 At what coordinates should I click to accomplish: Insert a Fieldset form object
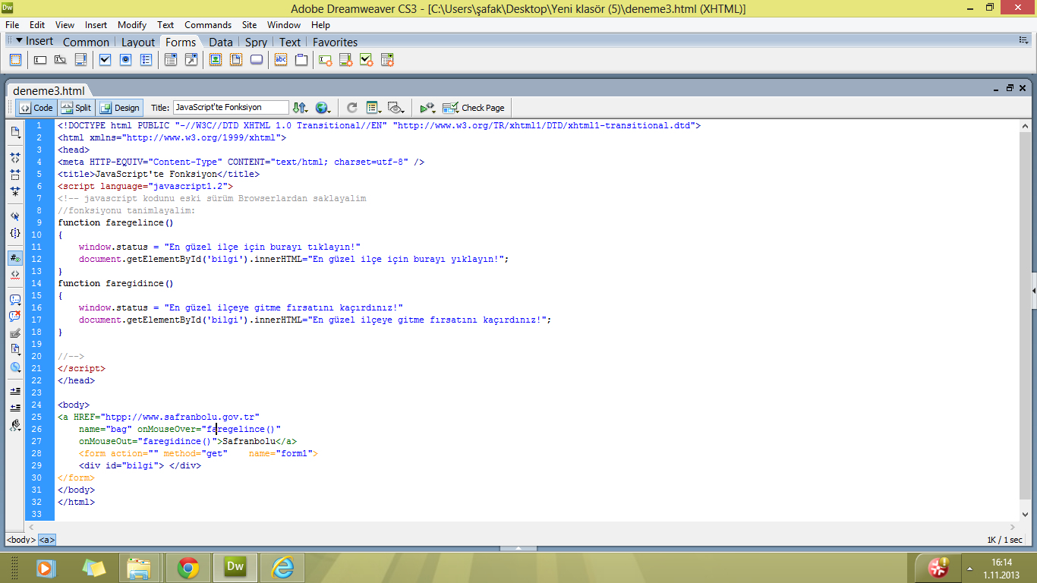tap(301, 59)
